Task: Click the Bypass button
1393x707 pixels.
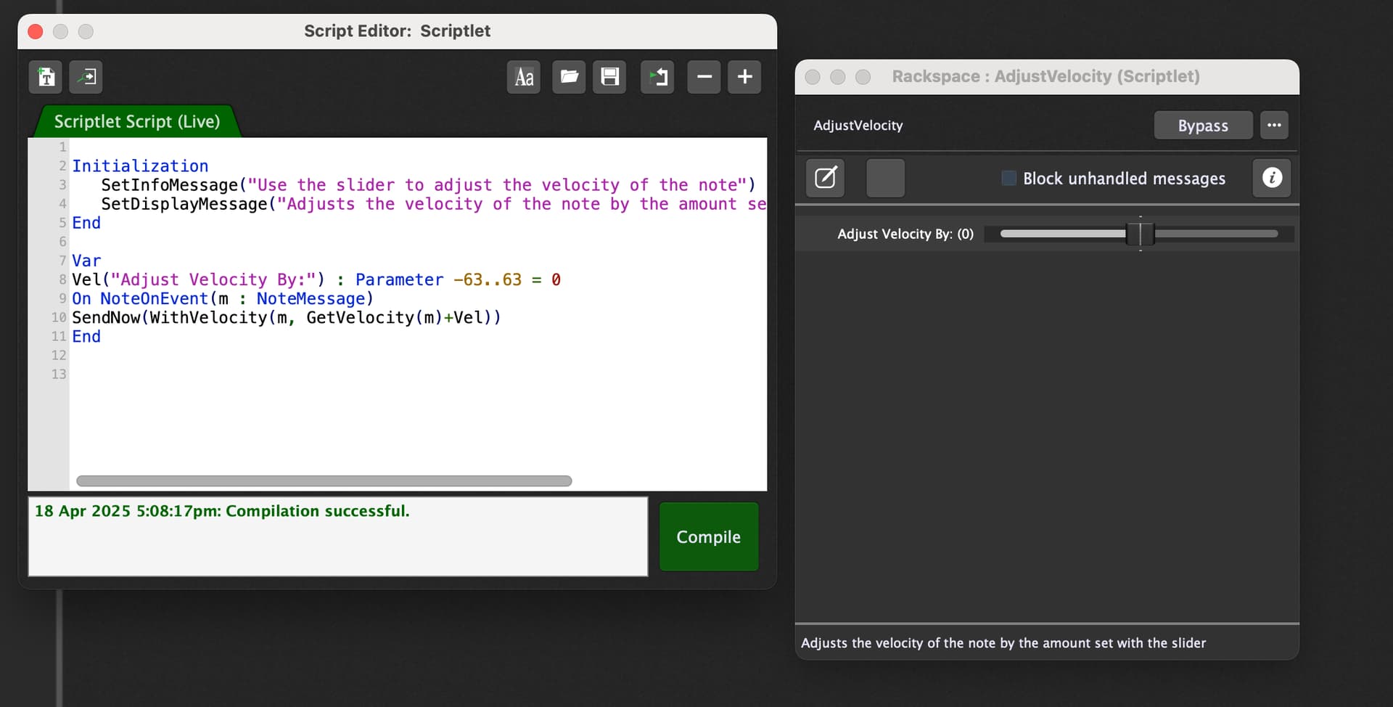Action: coord(1203,125)
